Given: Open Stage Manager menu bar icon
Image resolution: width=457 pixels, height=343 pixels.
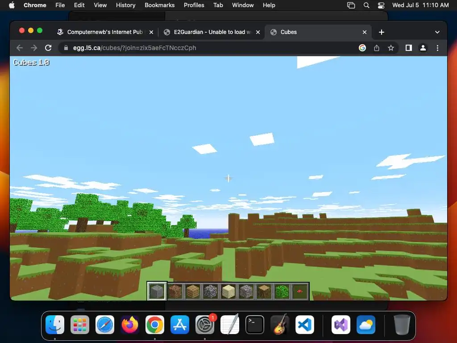Looking at the screenshot, I should [x=351, y=5].
